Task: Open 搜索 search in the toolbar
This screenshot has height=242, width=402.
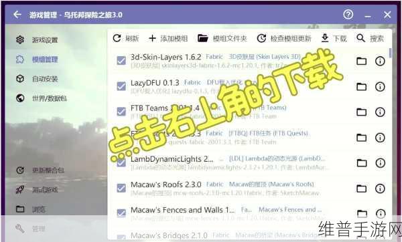Action: coord(370,38)
